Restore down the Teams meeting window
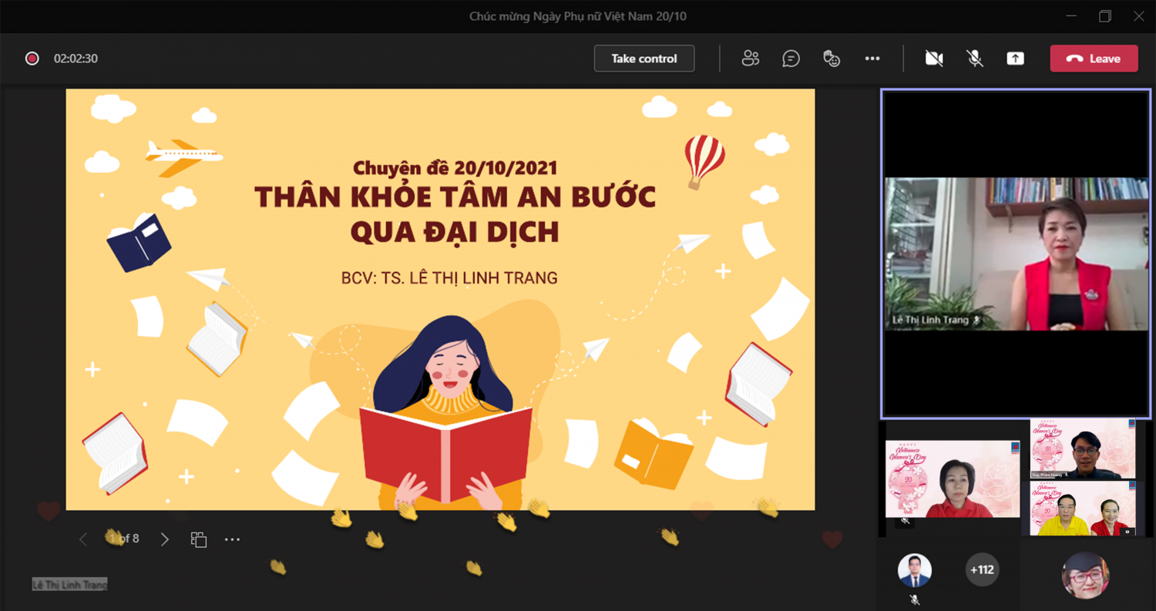 pyautogui.click(x=1105, y=16)
